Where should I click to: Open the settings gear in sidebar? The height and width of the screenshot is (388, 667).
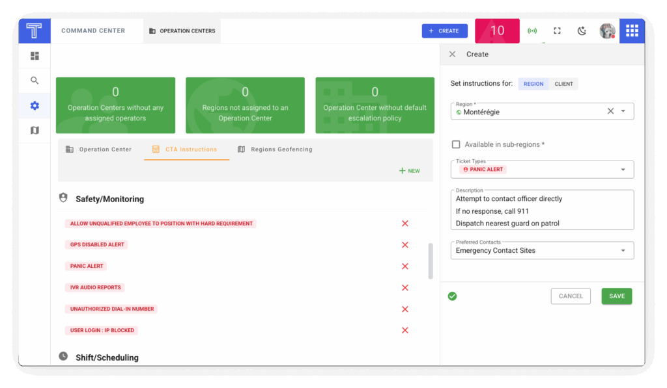35,106
